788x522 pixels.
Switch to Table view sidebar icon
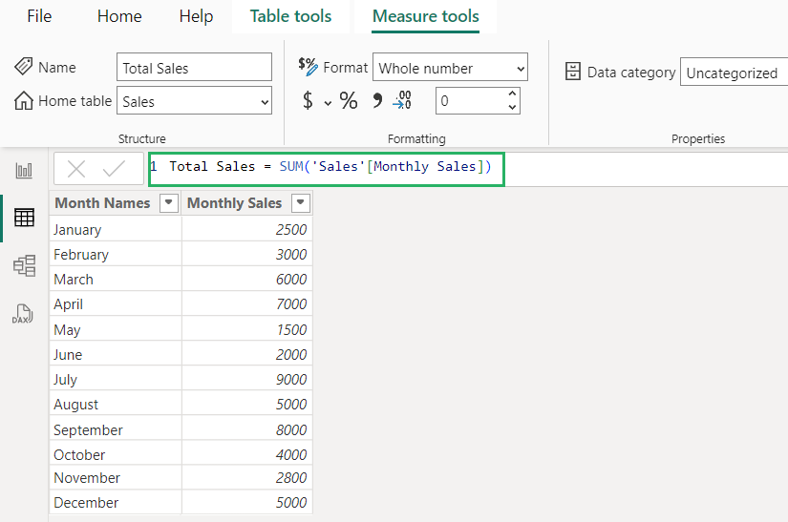(24, 219)
